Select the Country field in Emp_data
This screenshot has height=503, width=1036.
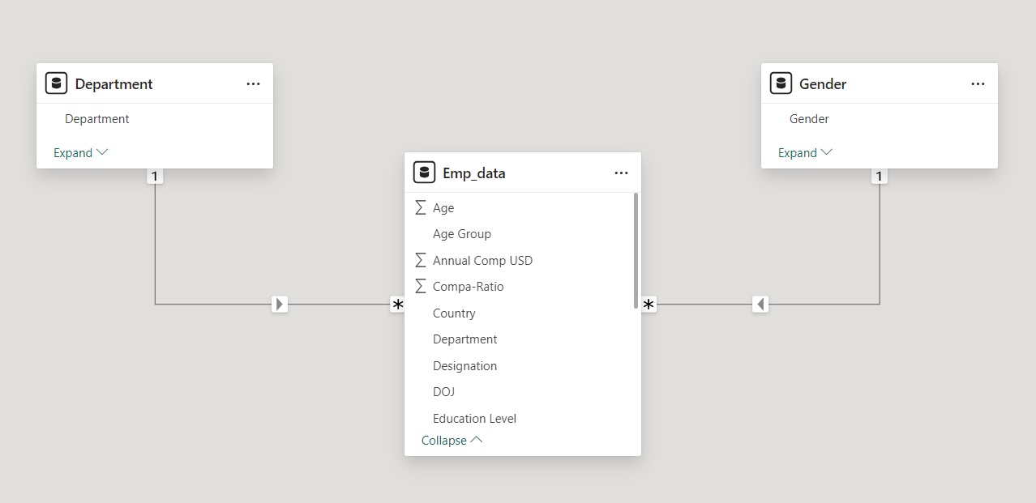454,313
